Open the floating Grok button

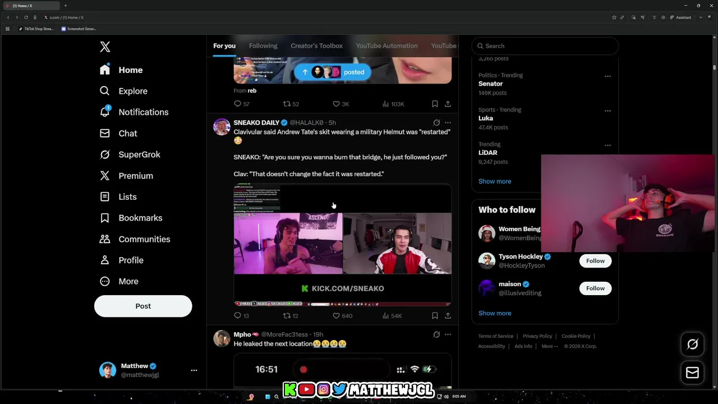click(x=693, y=345)
